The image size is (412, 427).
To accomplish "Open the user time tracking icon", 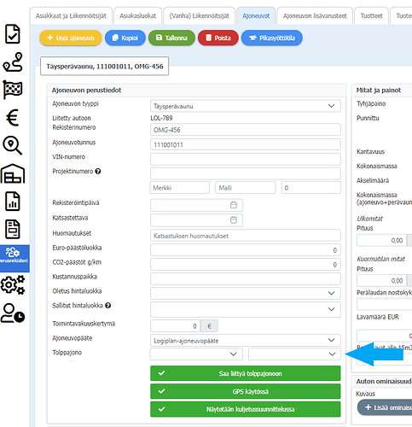I will 13,313.
